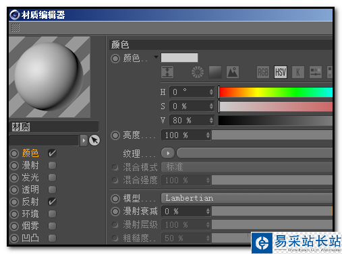The height and width of the screenshot is (254, 342).
Task: Click the animation dot beside 亮度 parameter
Action: (115, 135)
